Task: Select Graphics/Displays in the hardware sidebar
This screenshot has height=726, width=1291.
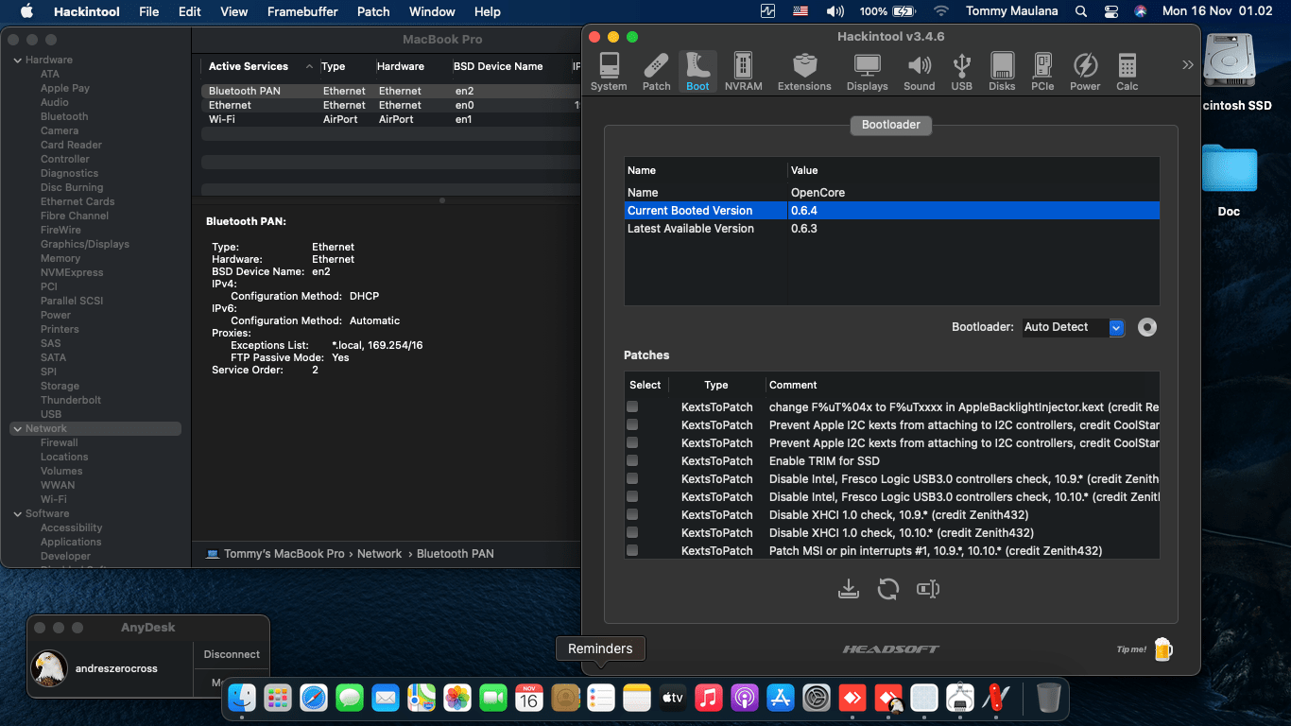Action: 85,244
